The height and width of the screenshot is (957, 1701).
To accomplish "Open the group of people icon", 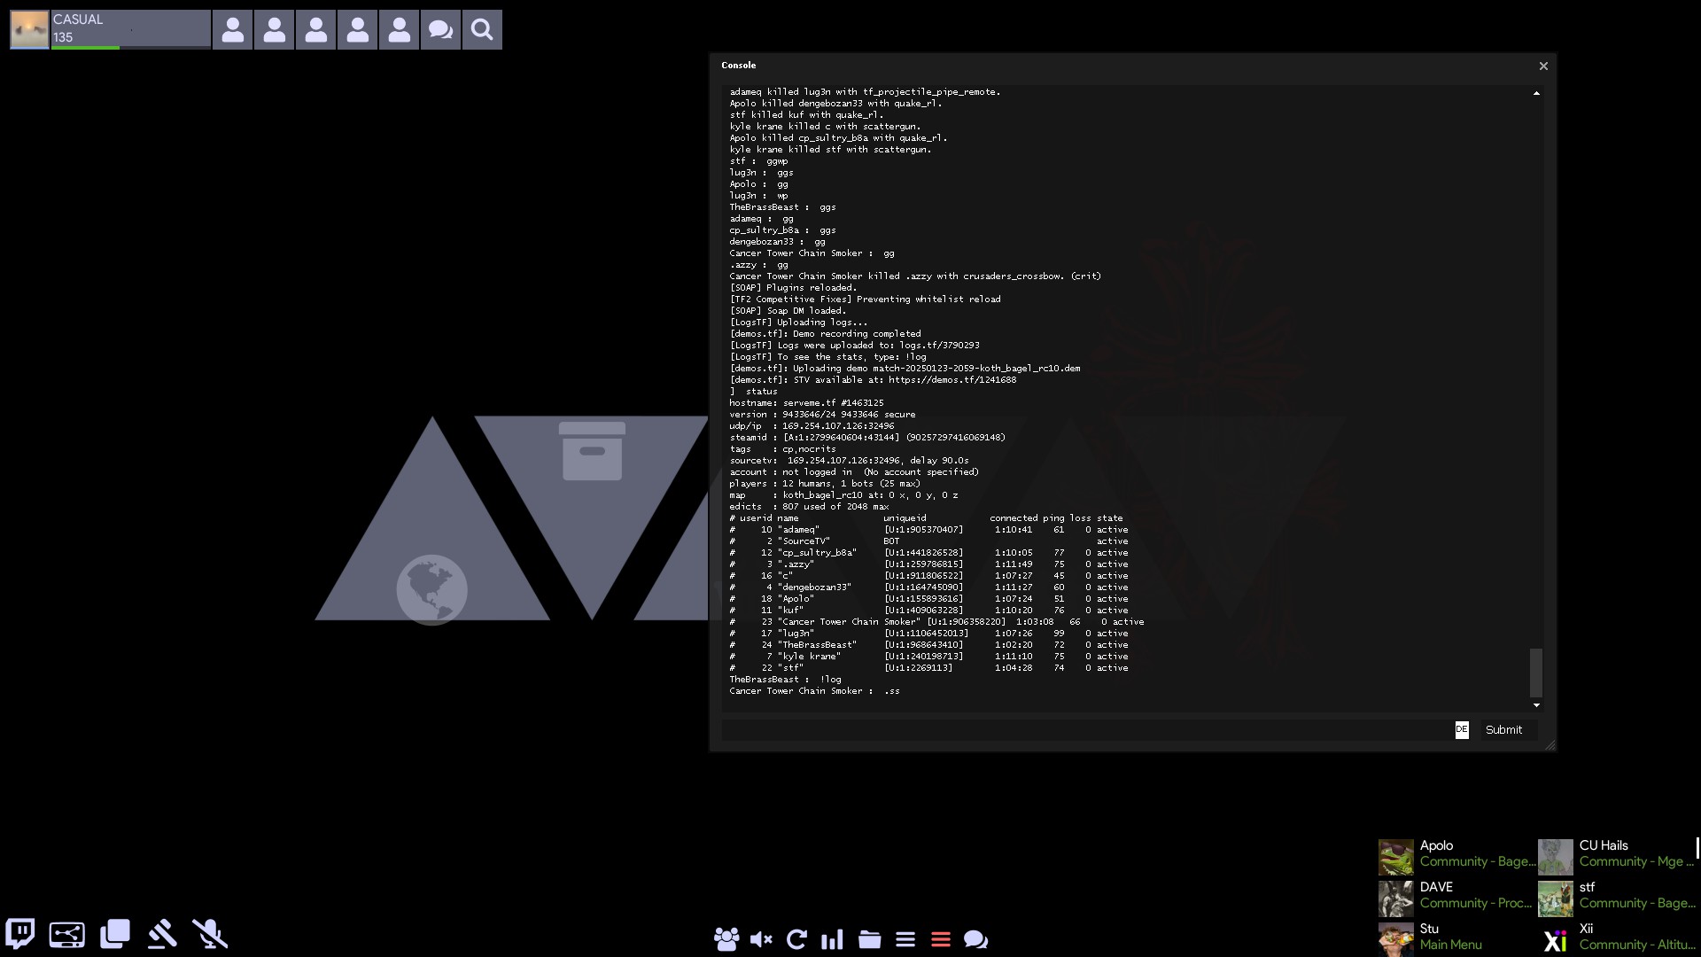I will click(x=726, y=939).
